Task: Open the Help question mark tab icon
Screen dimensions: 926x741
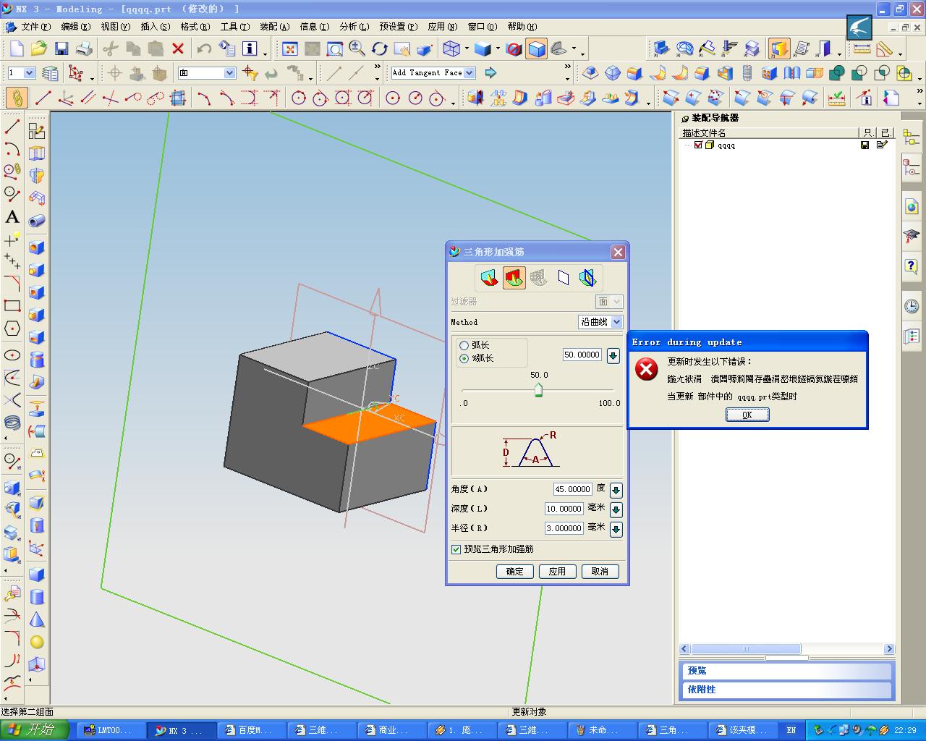Action: (912, 267)
